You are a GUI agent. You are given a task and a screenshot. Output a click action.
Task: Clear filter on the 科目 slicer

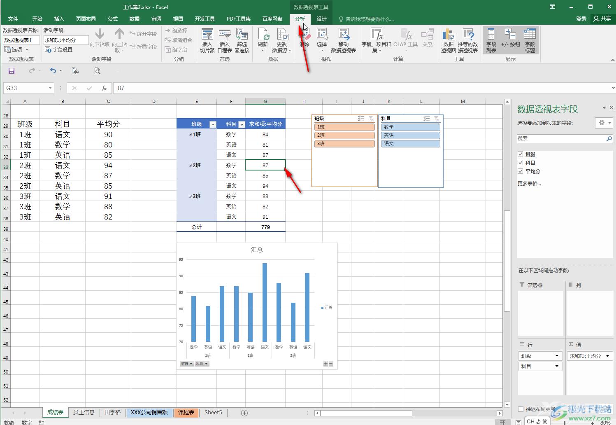[x=437, y=119]
